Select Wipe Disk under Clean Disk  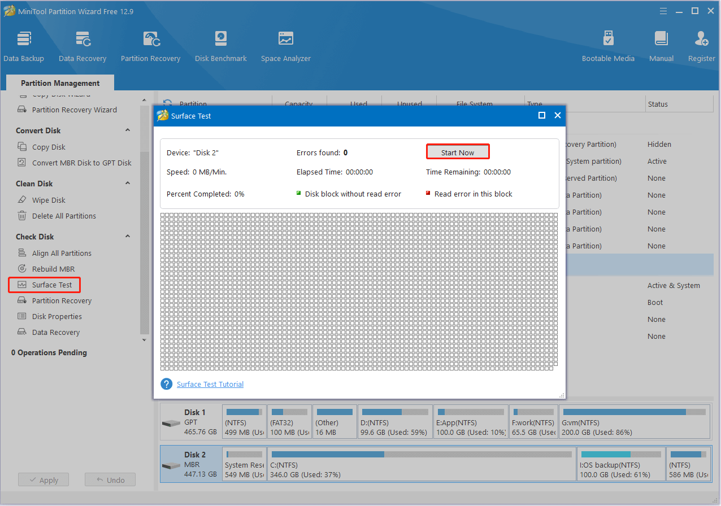coord(48,199)
